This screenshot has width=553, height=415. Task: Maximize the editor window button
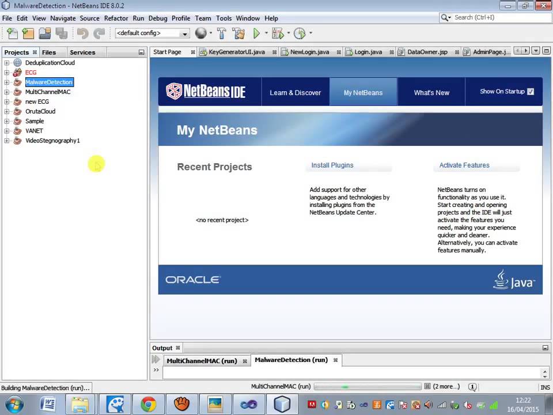pos(546,51)
